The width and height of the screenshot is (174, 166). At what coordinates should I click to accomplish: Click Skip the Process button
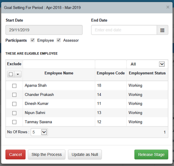click(47, 154)
